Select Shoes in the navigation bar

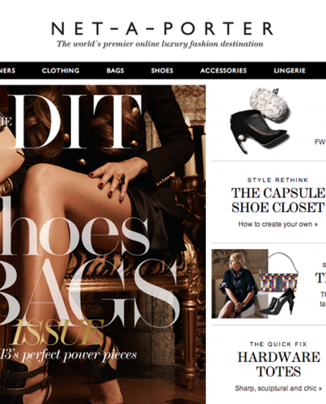tap(162, 71)
